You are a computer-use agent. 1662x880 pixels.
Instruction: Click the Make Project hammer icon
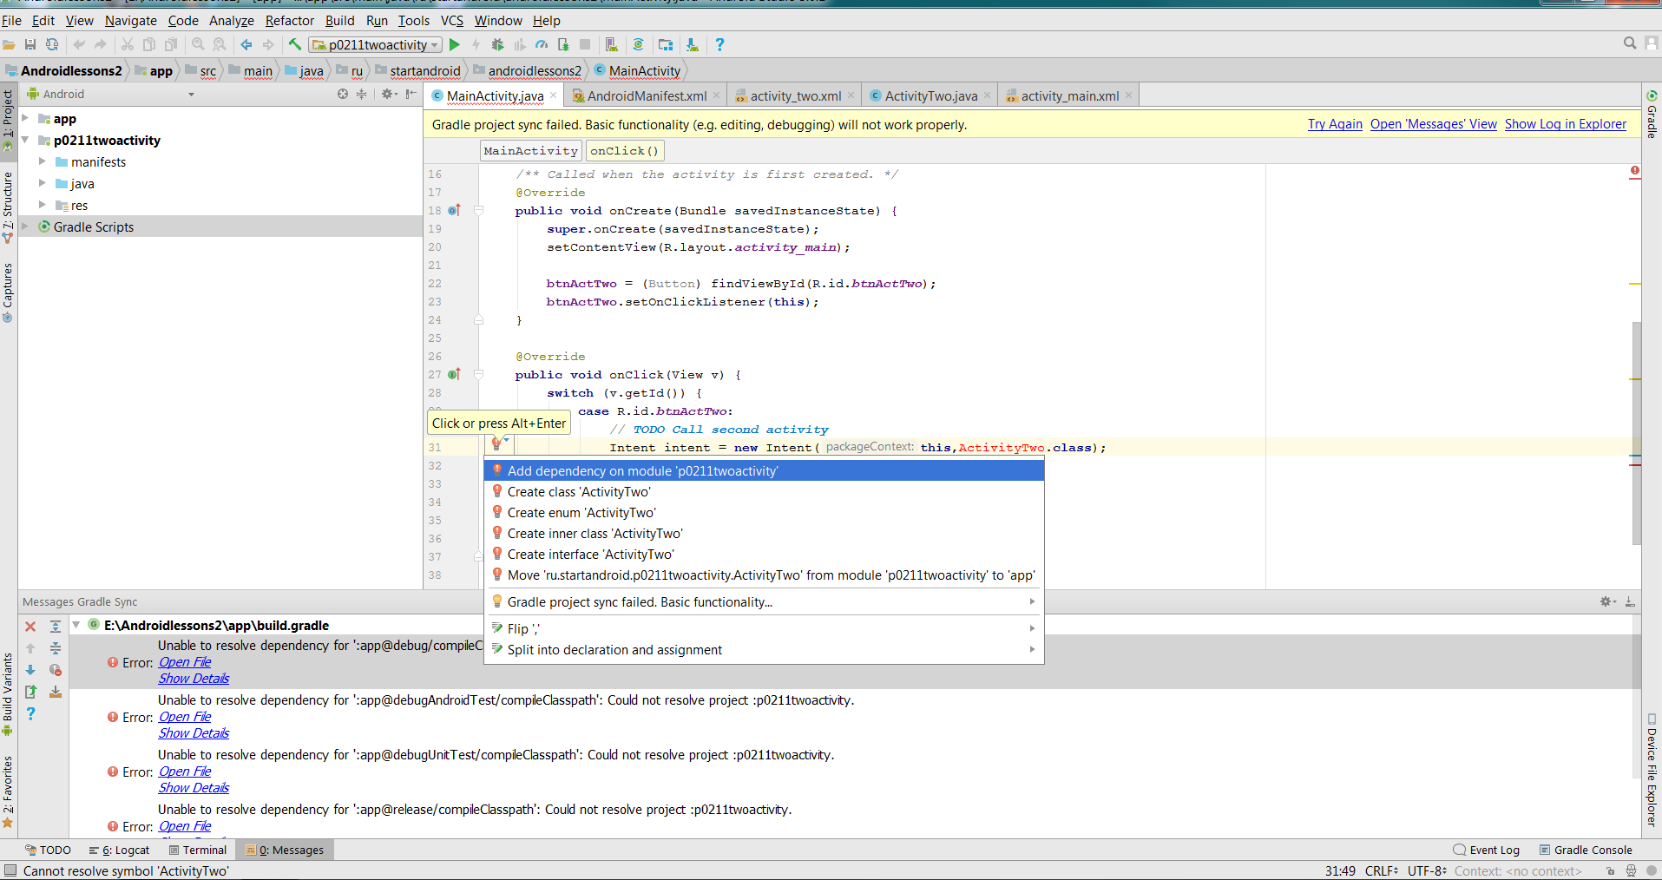pos(295,44)
